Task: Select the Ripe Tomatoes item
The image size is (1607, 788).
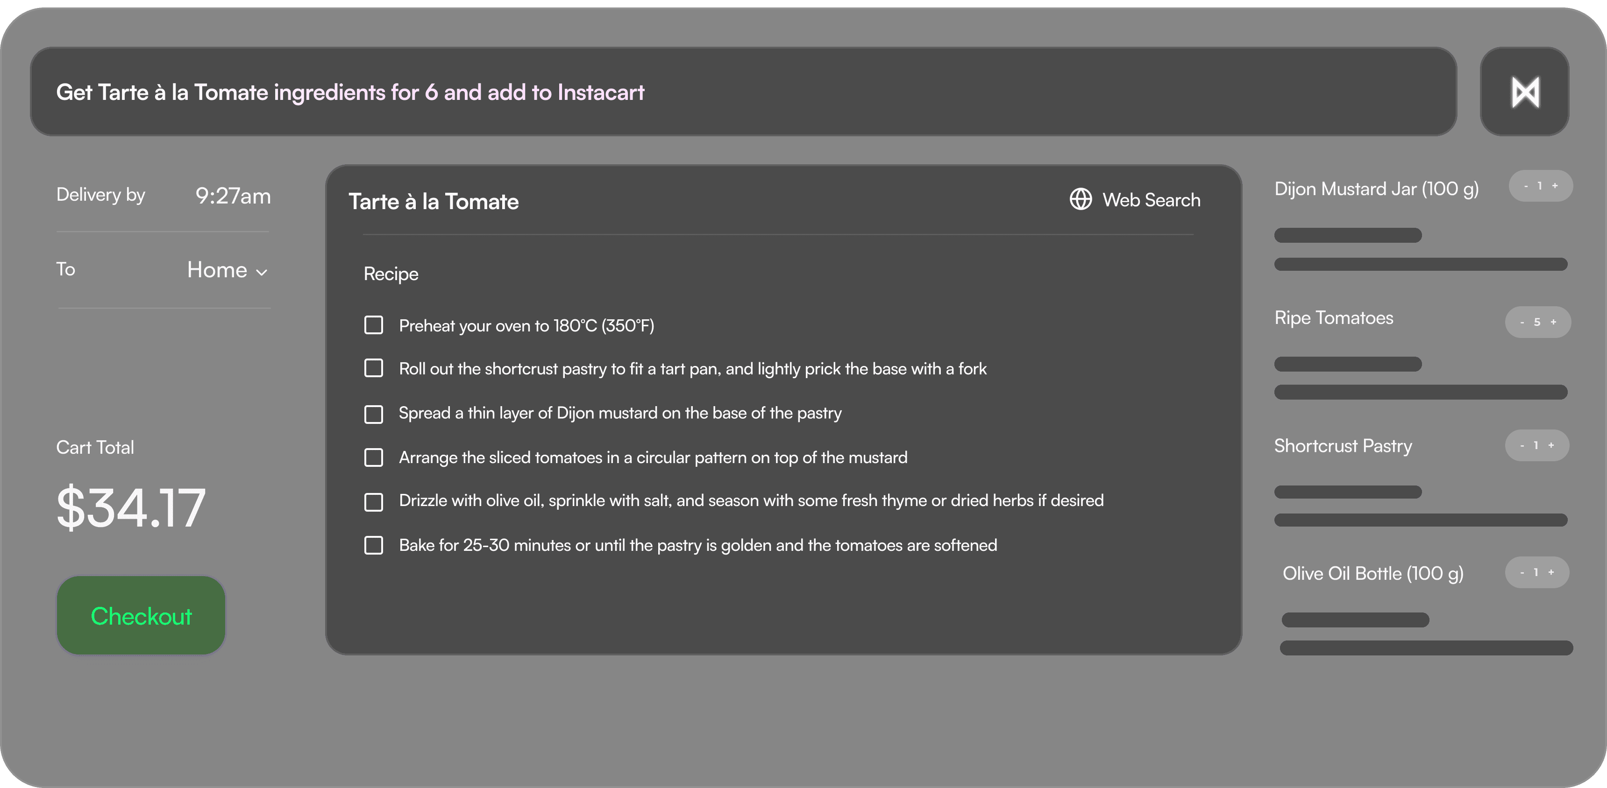Action: 1334,318
